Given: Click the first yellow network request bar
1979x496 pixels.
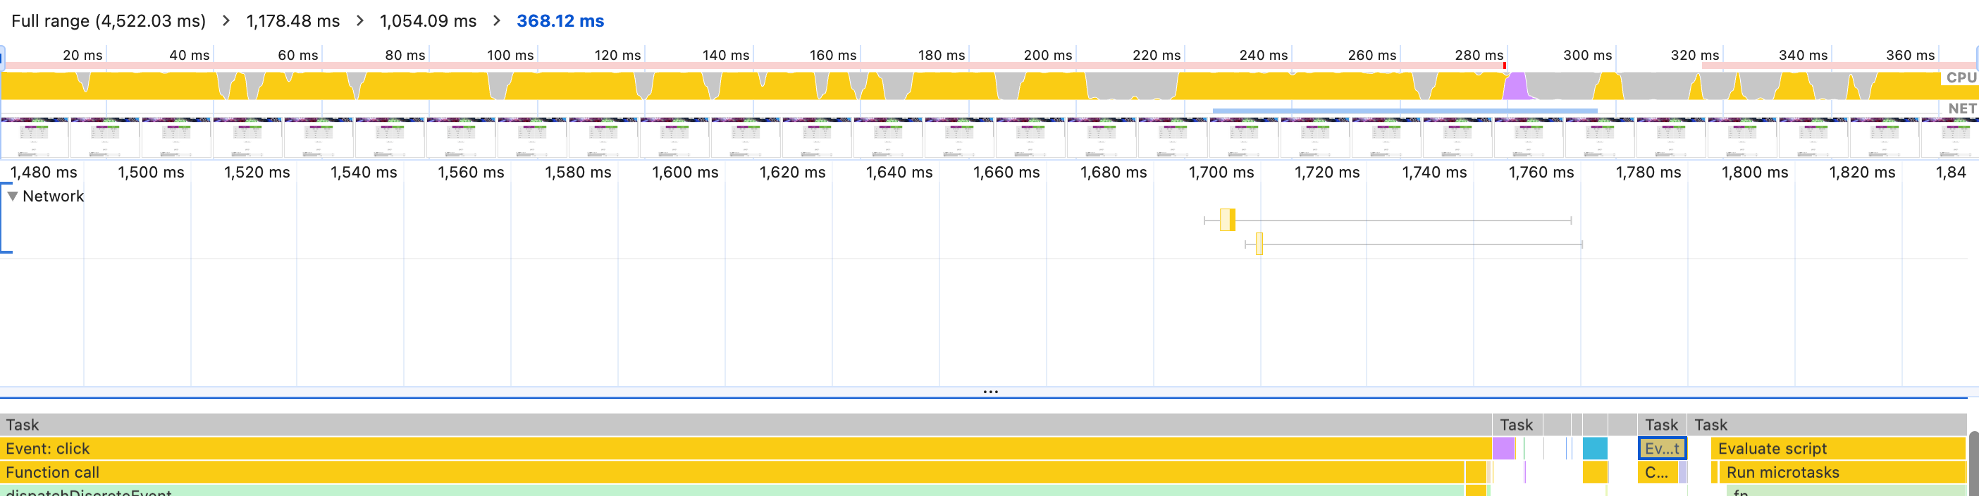Looking at the screenshot, I should 1227,220.
